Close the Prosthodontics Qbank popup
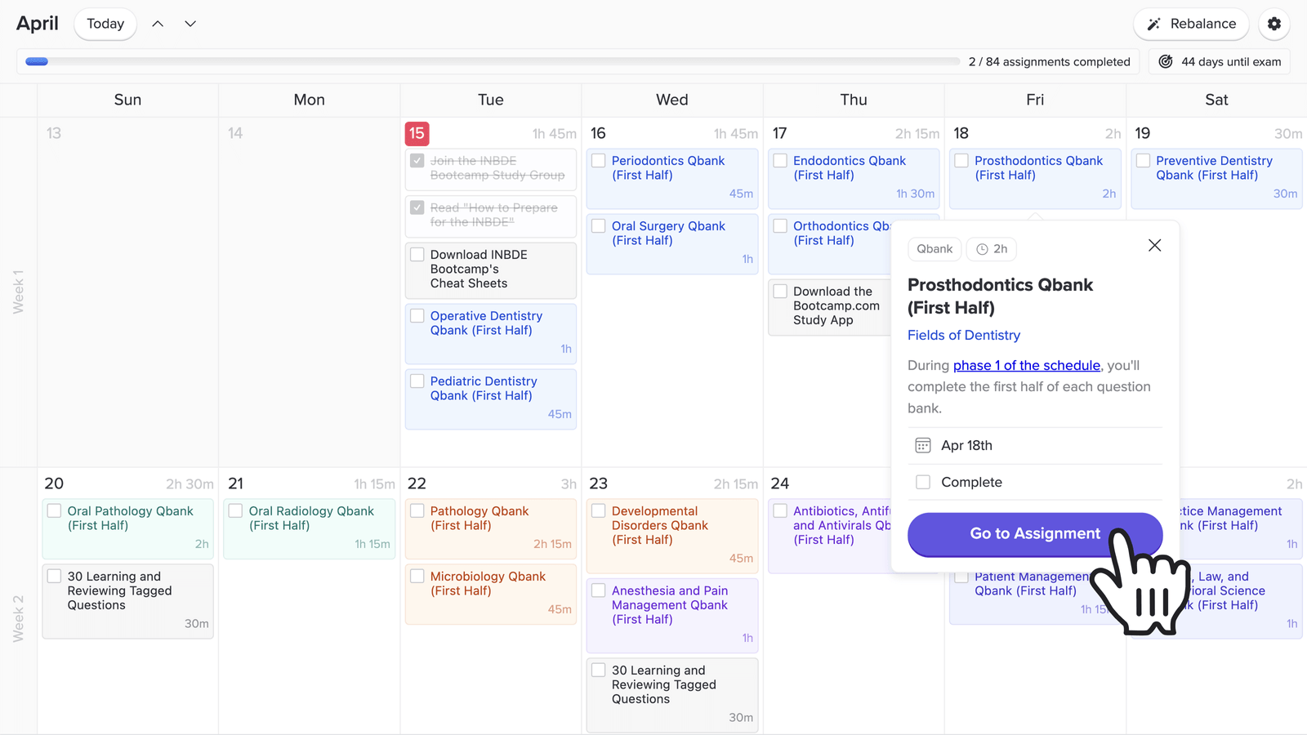Viewport: 1307px width, 735px height. (x=1154, y=245)
